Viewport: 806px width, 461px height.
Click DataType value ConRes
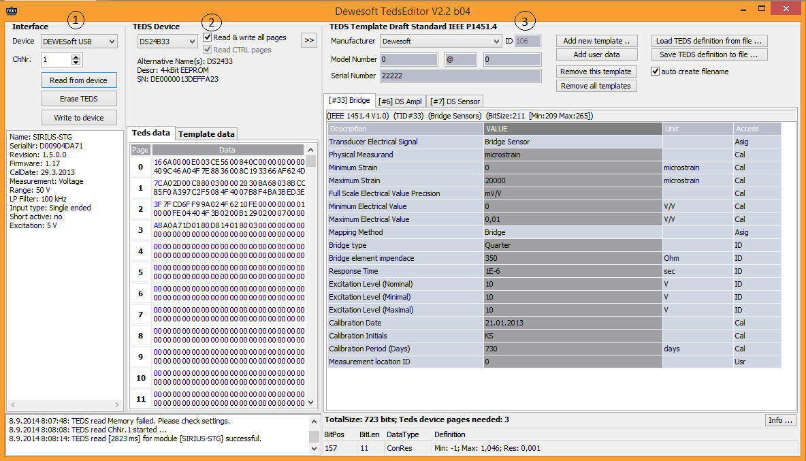(x=400, y=448)
